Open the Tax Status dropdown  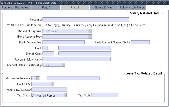(x=65, y=95)
